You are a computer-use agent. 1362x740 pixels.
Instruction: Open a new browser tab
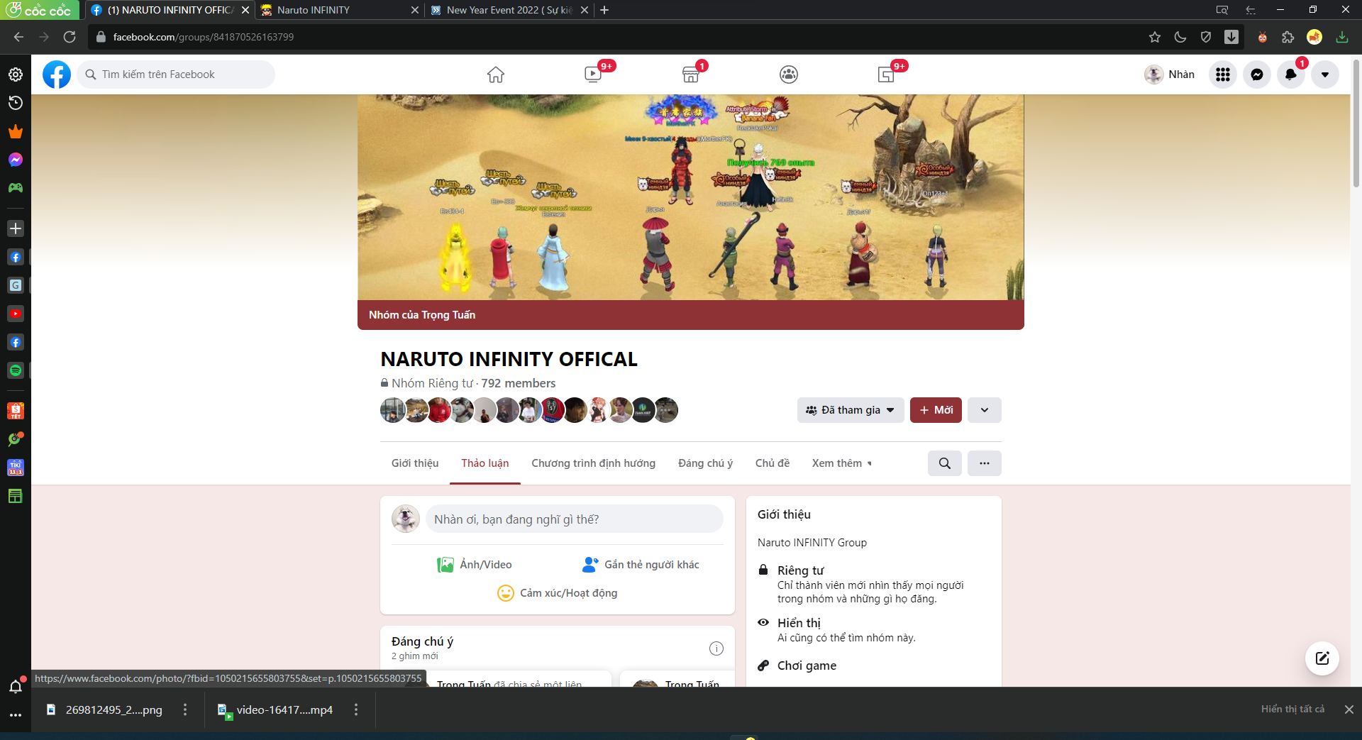point(604,10)
